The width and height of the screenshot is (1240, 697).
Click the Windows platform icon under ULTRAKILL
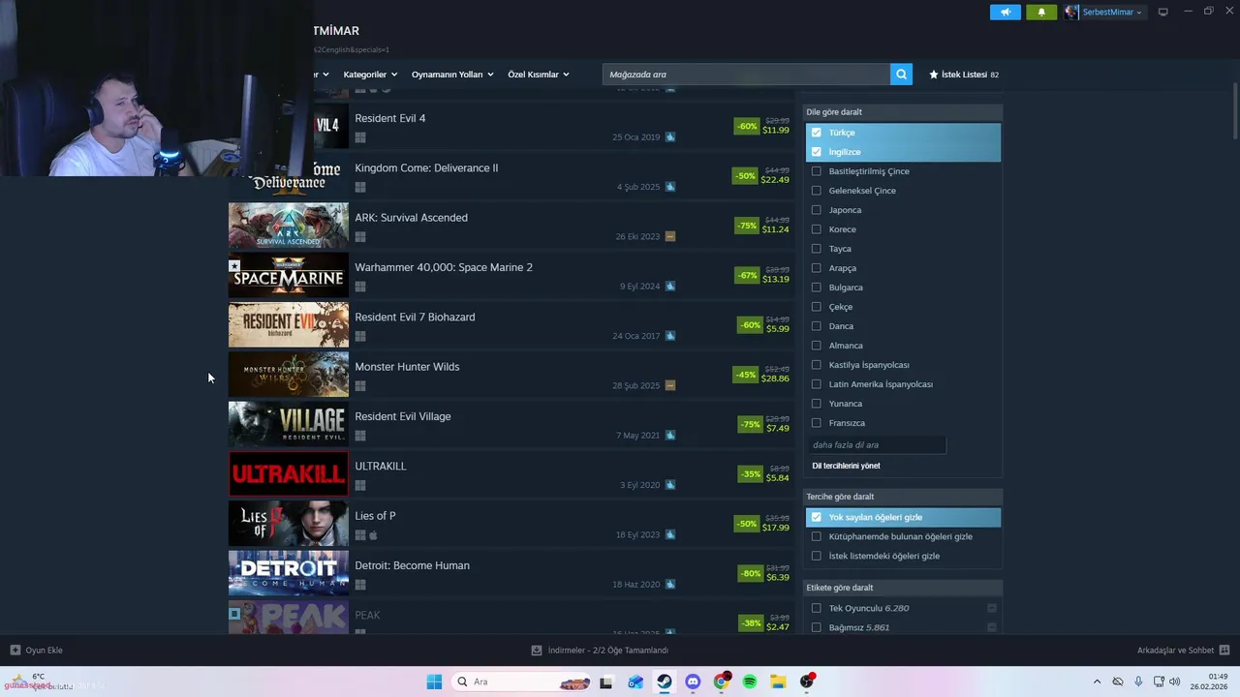pyautogui.click(x=360, y=485)
